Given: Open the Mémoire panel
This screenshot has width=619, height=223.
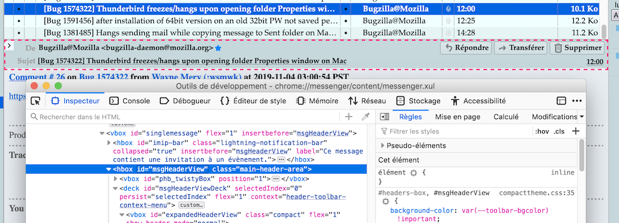Looking at the screenshot, I should point(317,101).
